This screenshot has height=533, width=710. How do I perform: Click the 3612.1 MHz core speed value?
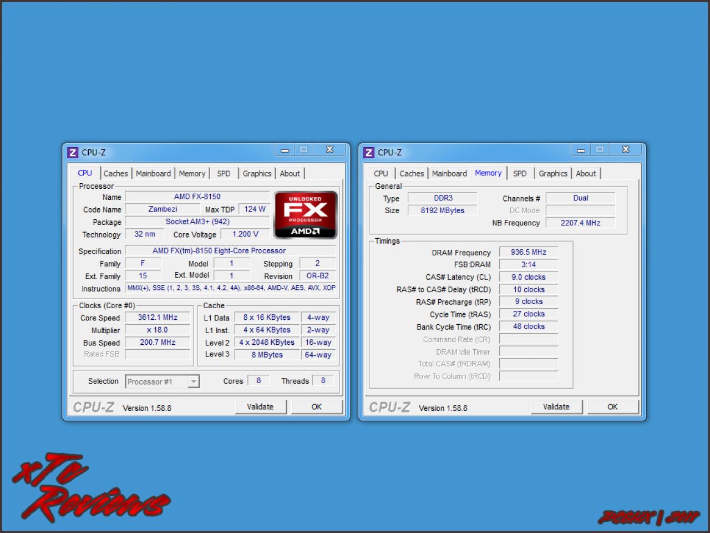click(x=158, y=318)
